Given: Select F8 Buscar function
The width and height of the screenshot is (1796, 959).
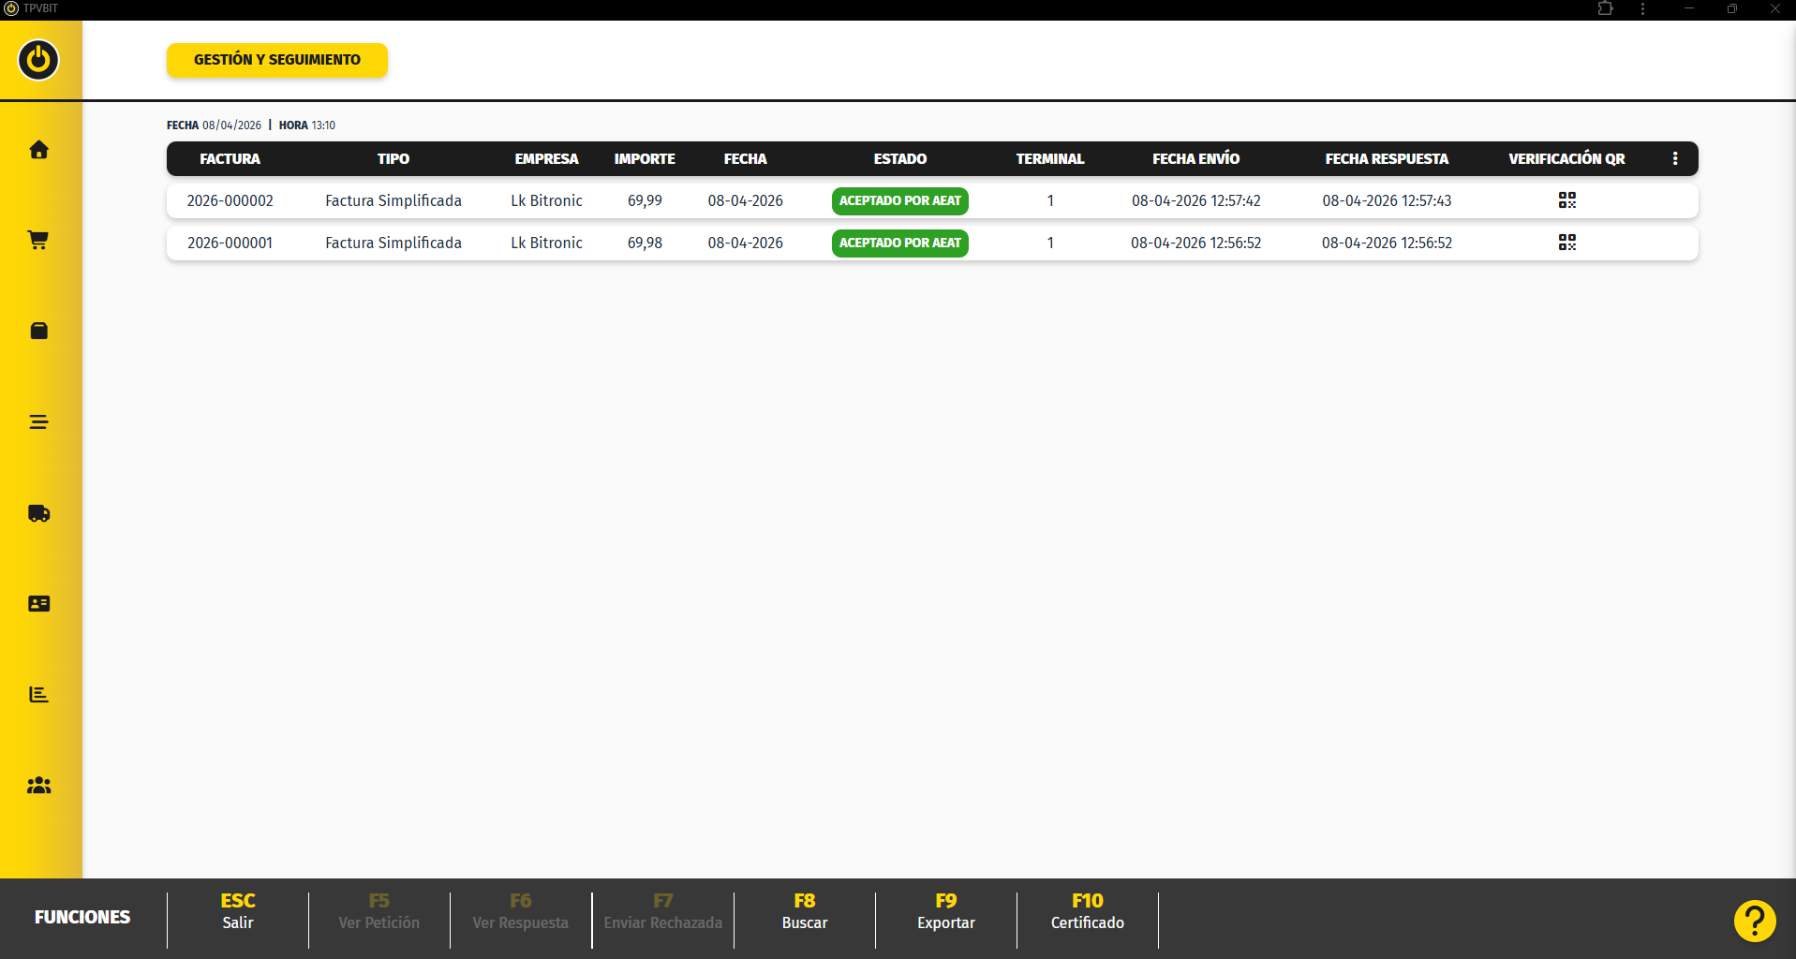Looking at the screenshot, I should (804, 911).
